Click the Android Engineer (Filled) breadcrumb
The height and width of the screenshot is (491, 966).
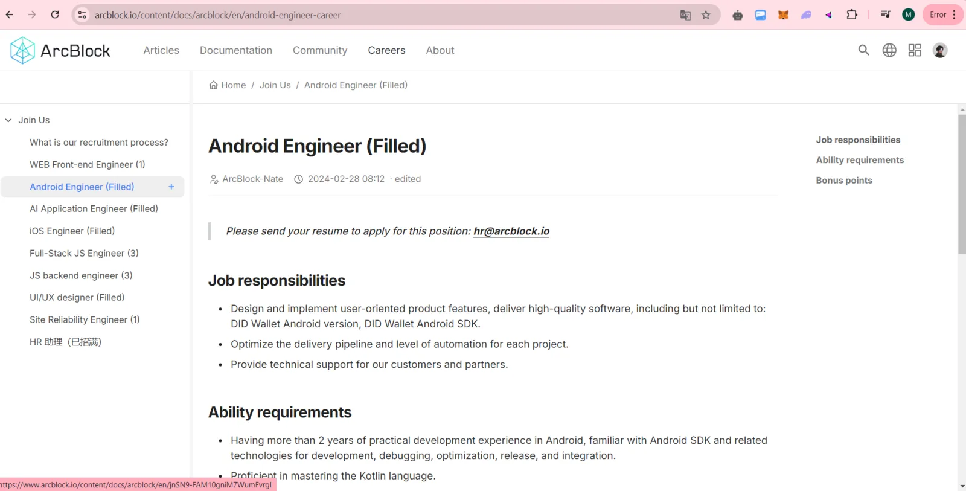356,85
